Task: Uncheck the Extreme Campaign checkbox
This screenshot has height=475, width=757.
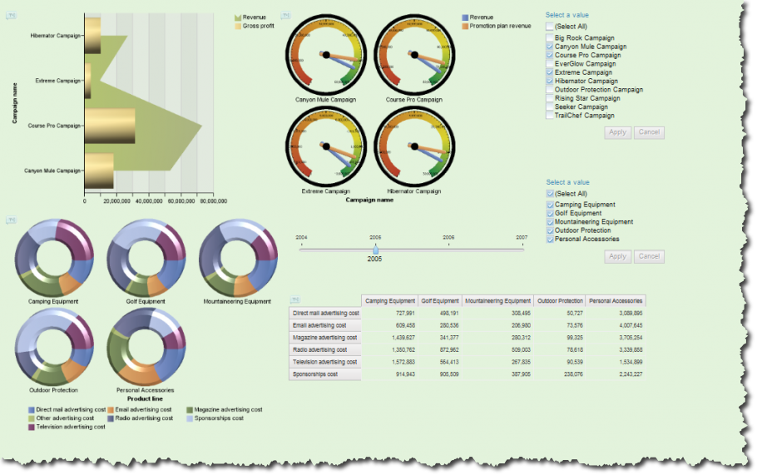Action: 549,72
